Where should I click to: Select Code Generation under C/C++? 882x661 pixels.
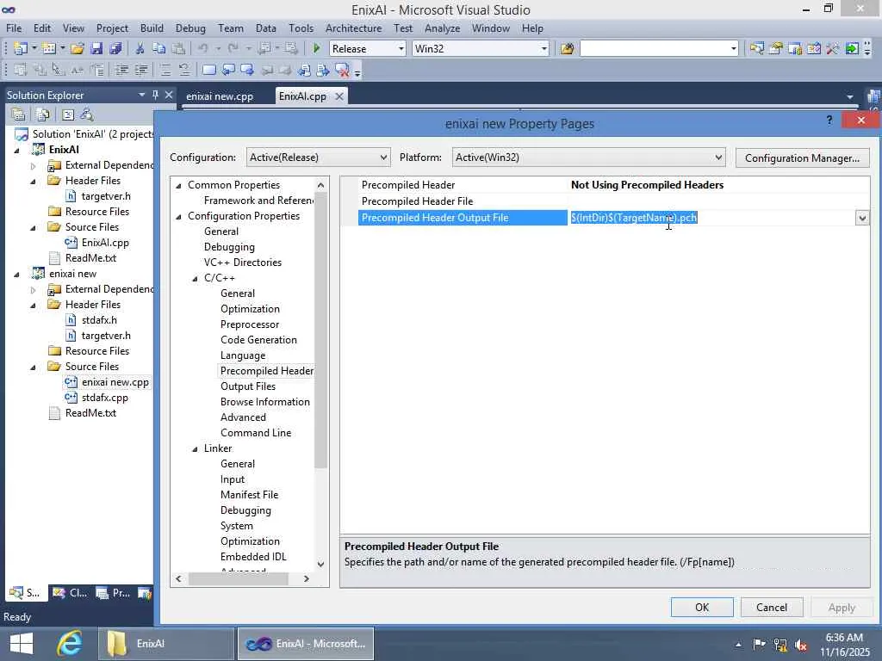coord(258,340)
